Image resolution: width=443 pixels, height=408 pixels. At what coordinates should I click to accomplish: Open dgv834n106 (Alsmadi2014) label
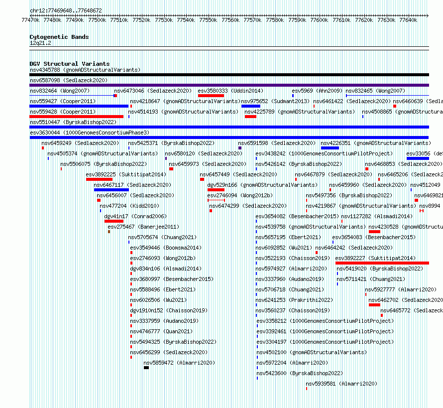(166, 269)
